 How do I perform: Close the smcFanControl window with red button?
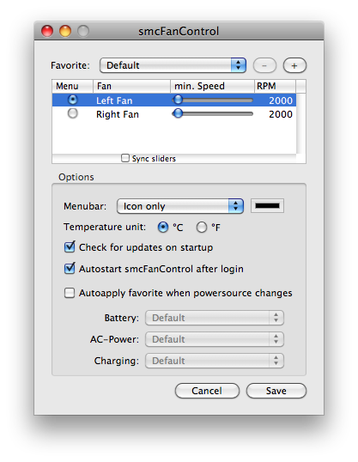click(x=47, y=31)
